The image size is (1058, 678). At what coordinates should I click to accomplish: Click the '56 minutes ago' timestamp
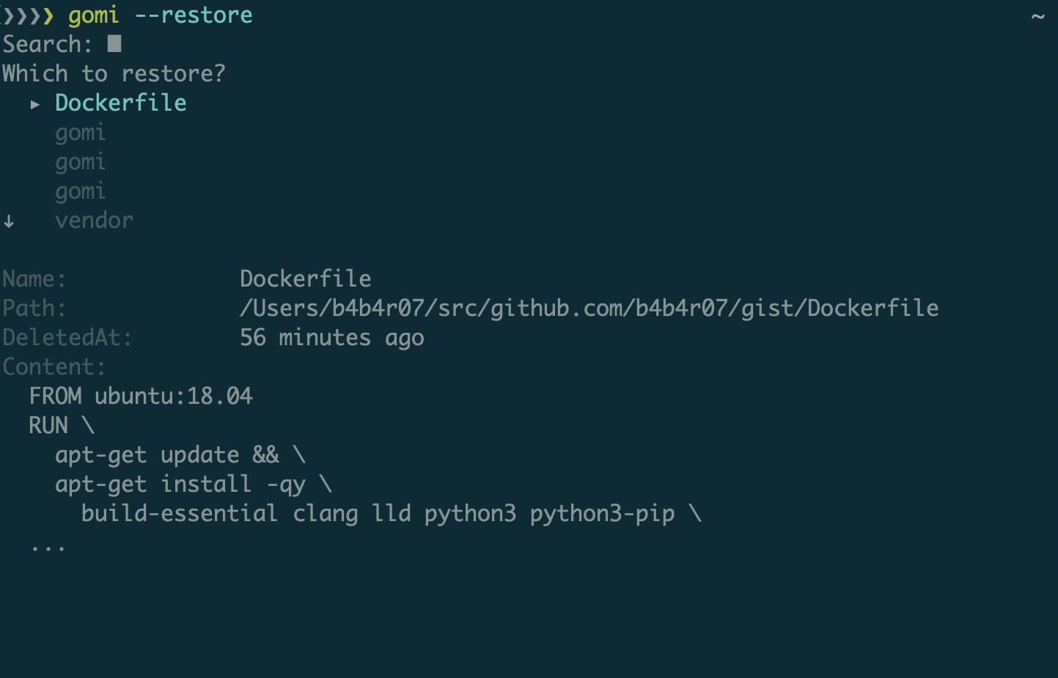(331, 338)
